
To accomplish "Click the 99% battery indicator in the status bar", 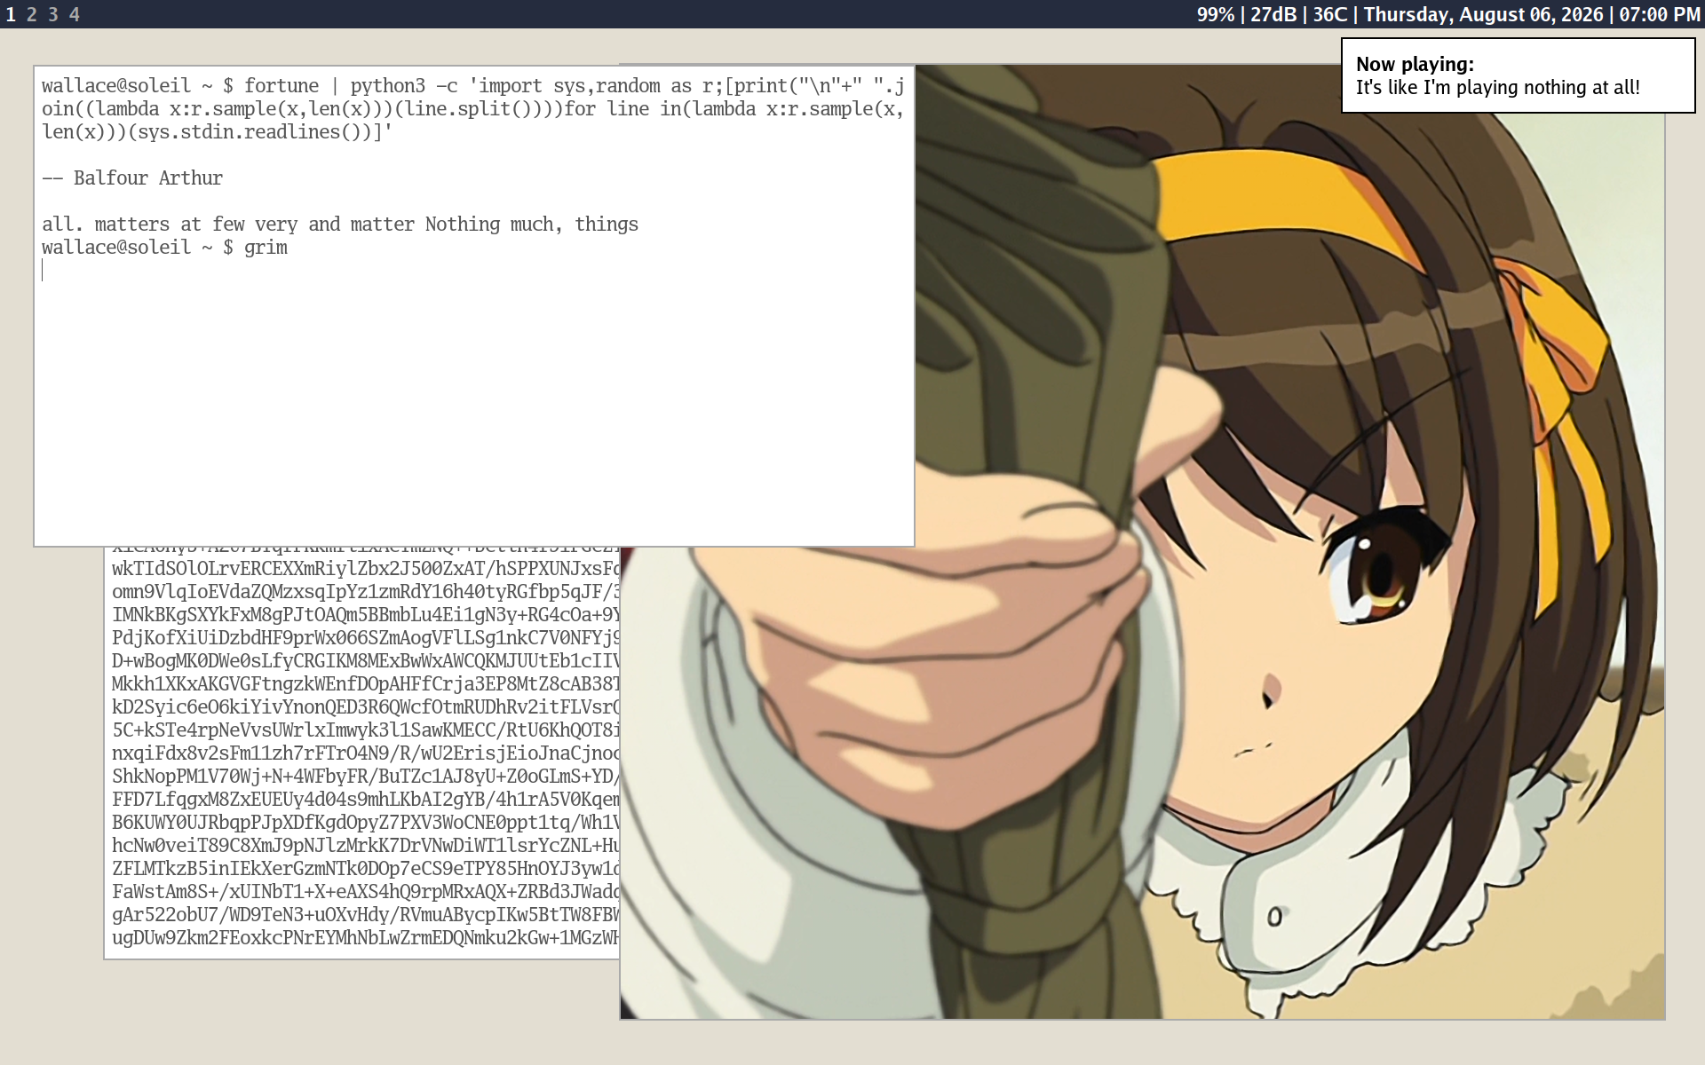I will pyautogui.click(x=1216, y=14).
